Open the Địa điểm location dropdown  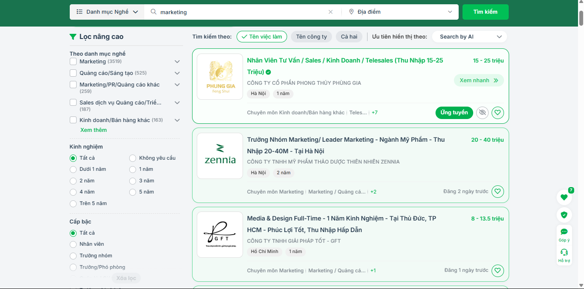point(400,12)
